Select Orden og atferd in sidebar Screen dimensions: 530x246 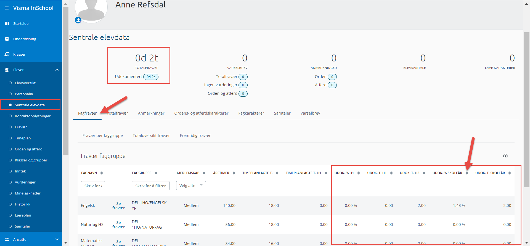[x=29, y=149]
